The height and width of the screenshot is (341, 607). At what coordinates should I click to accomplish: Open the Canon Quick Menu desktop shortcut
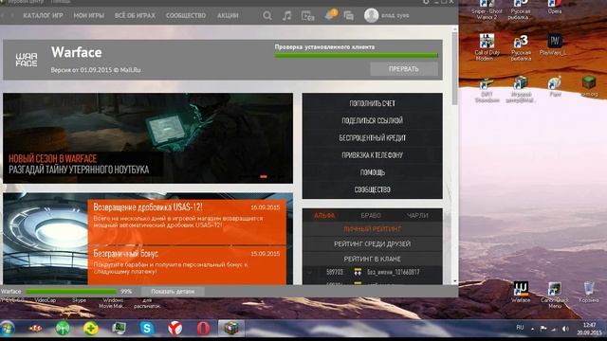[555, 296]
